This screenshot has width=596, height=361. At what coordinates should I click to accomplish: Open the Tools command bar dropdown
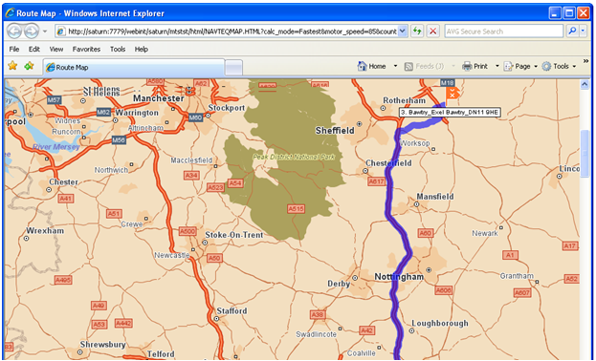pos(559,66)
